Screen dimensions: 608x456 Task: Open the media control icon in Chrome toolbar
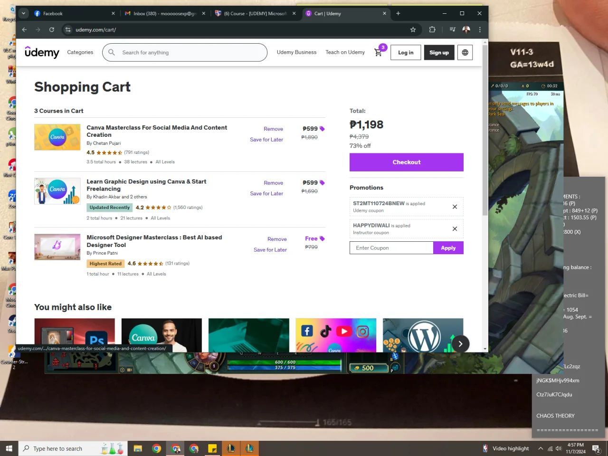(x=452, y=29)
